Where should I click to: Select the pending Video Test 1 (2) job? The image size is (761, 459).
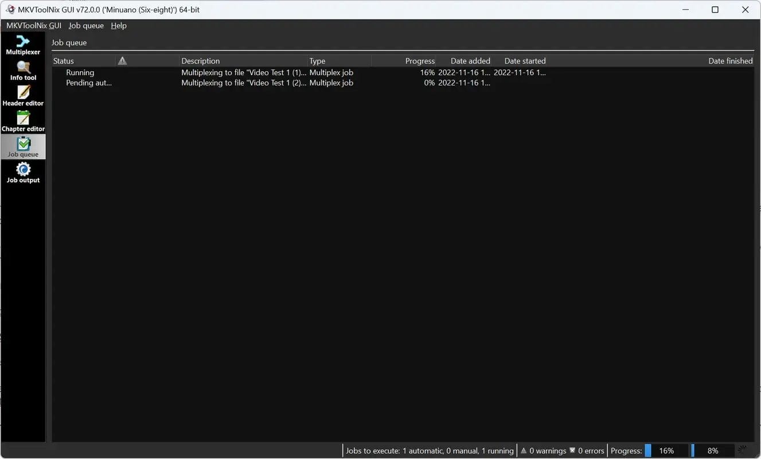244,83
